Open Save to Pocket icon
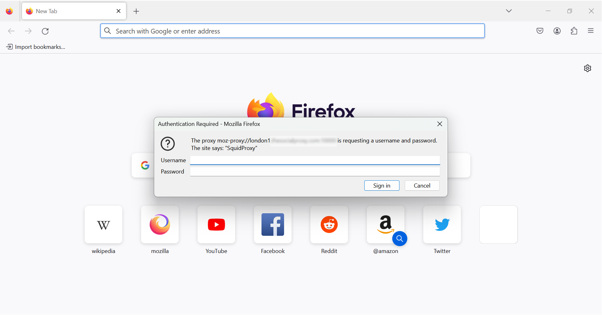The image size is (602, 315). click(x=540, y=31)
